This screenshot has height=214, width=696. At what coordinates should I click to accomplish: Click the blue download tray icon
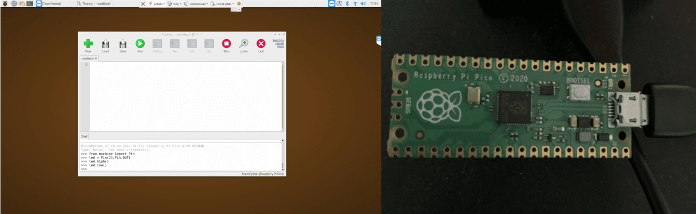pos(339,3)
